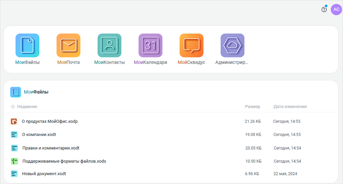The height and width of the screenshot is (184, 343).
Task: Open file О продуктах МойОфис.xodp
Action: pyautogui.click(x=50, y=121)
